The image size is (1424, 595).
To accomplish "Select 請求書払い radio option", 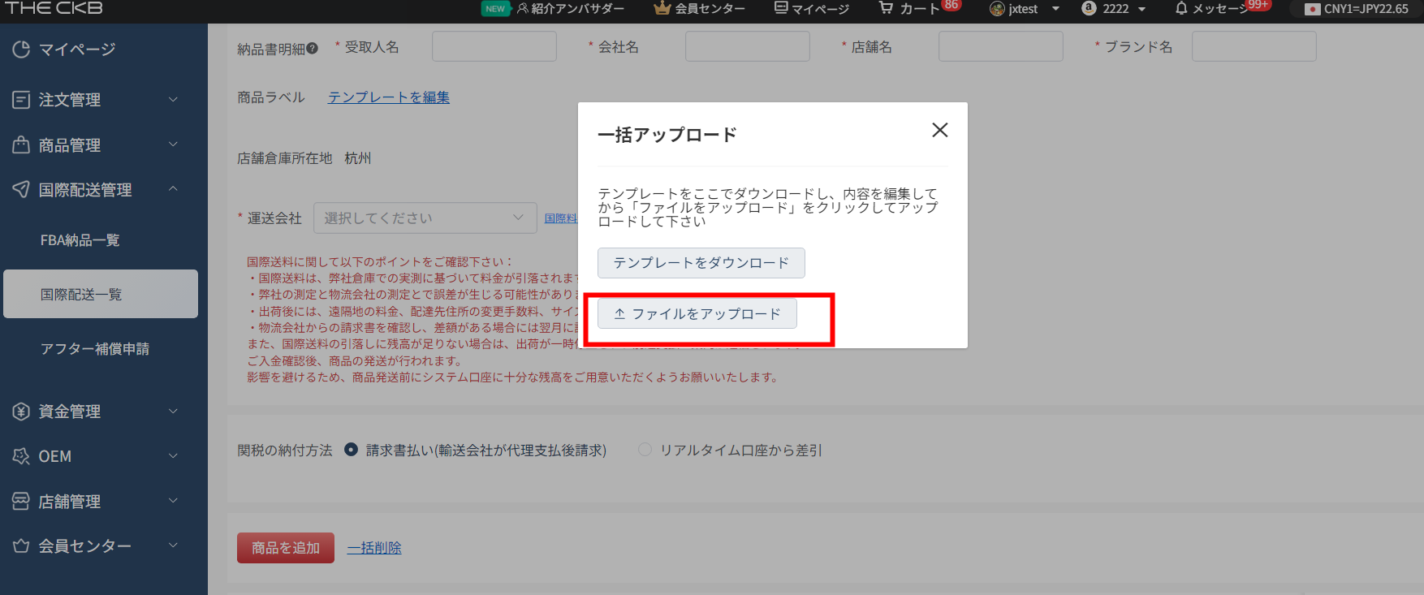I will click(x=351, y=450).
